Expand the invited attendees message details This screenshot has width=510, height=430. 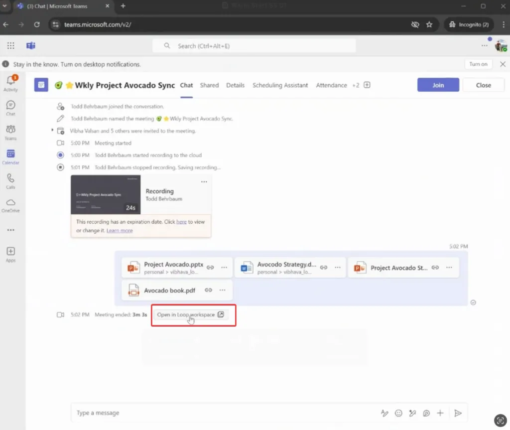(53, 131)
